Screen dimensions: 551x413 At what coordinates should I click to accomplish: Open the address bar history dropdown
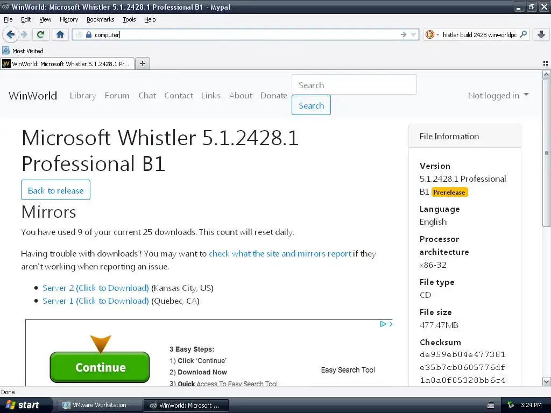pyautogui.click(x=414, y=34)
